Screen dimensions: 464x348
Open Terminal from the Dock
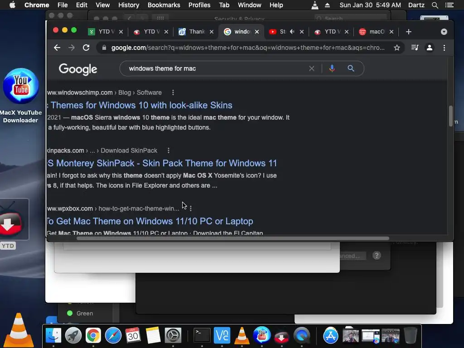point(202,335)
